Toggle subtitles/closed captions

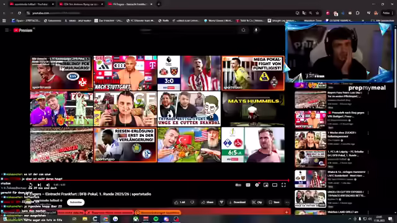[248, 185]
